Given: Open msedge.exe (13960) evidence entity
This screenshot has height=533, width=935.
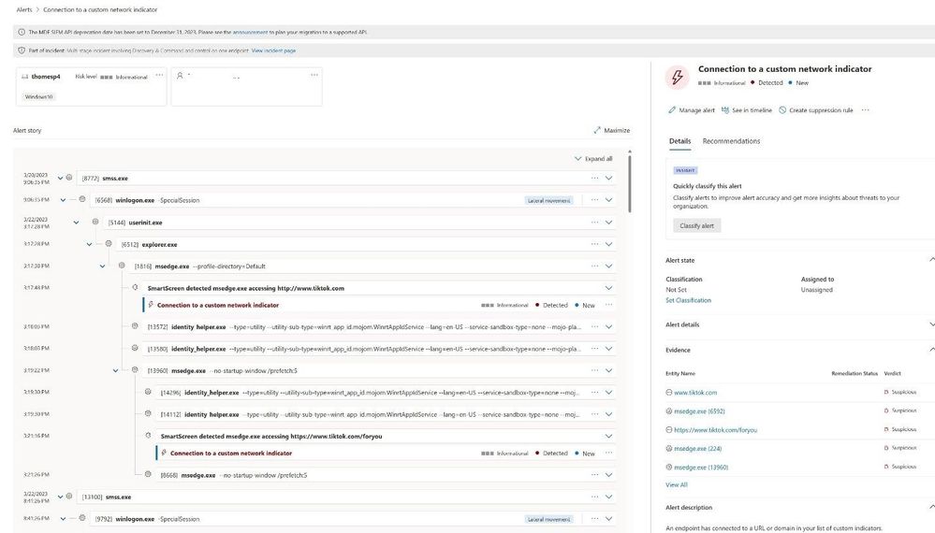Looking at the screenshot, I should (701, 468).
